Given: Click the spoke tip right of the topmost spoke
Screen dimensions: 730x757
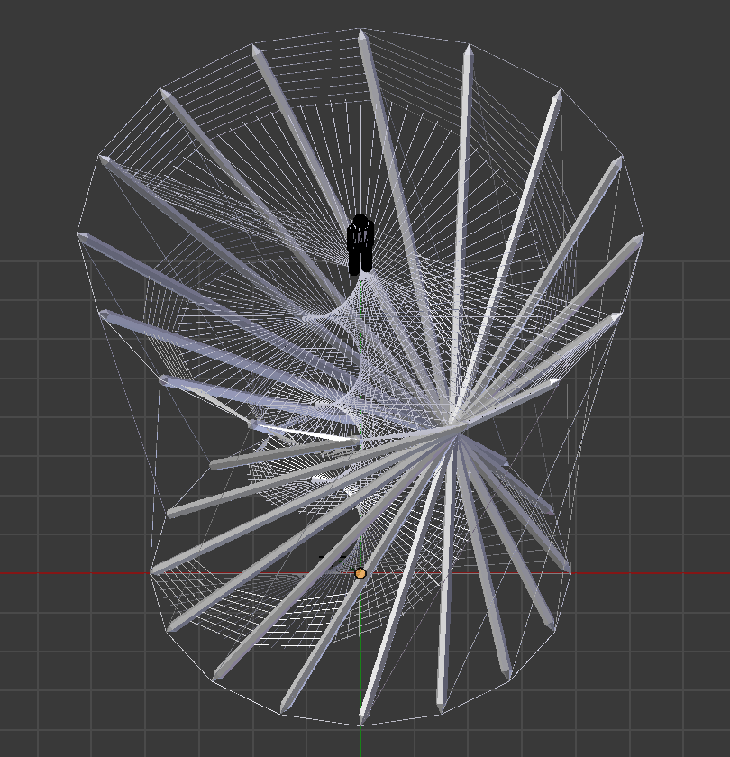Looking at the screenshot, I should point(467,49).
